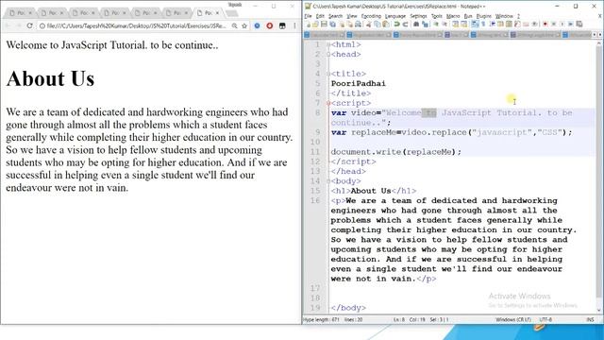Viewport: 604px width, 340px height.
Task: Click the Run Macro Multiple Times icon
Action: point(570,25)
